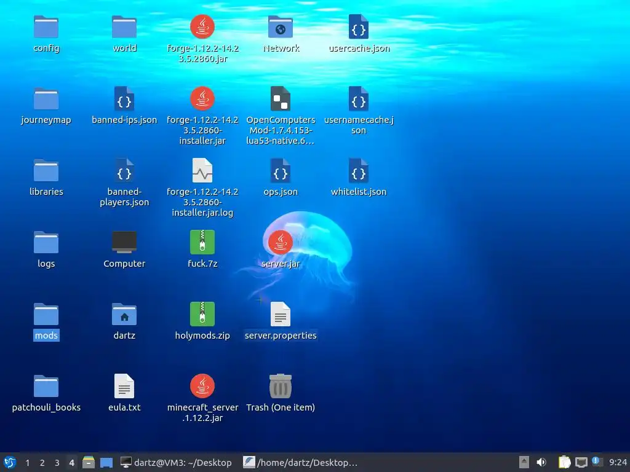This screenshot has width=630, height=472.
Task: Switch to workspace 1
Action: pos(27,463)
